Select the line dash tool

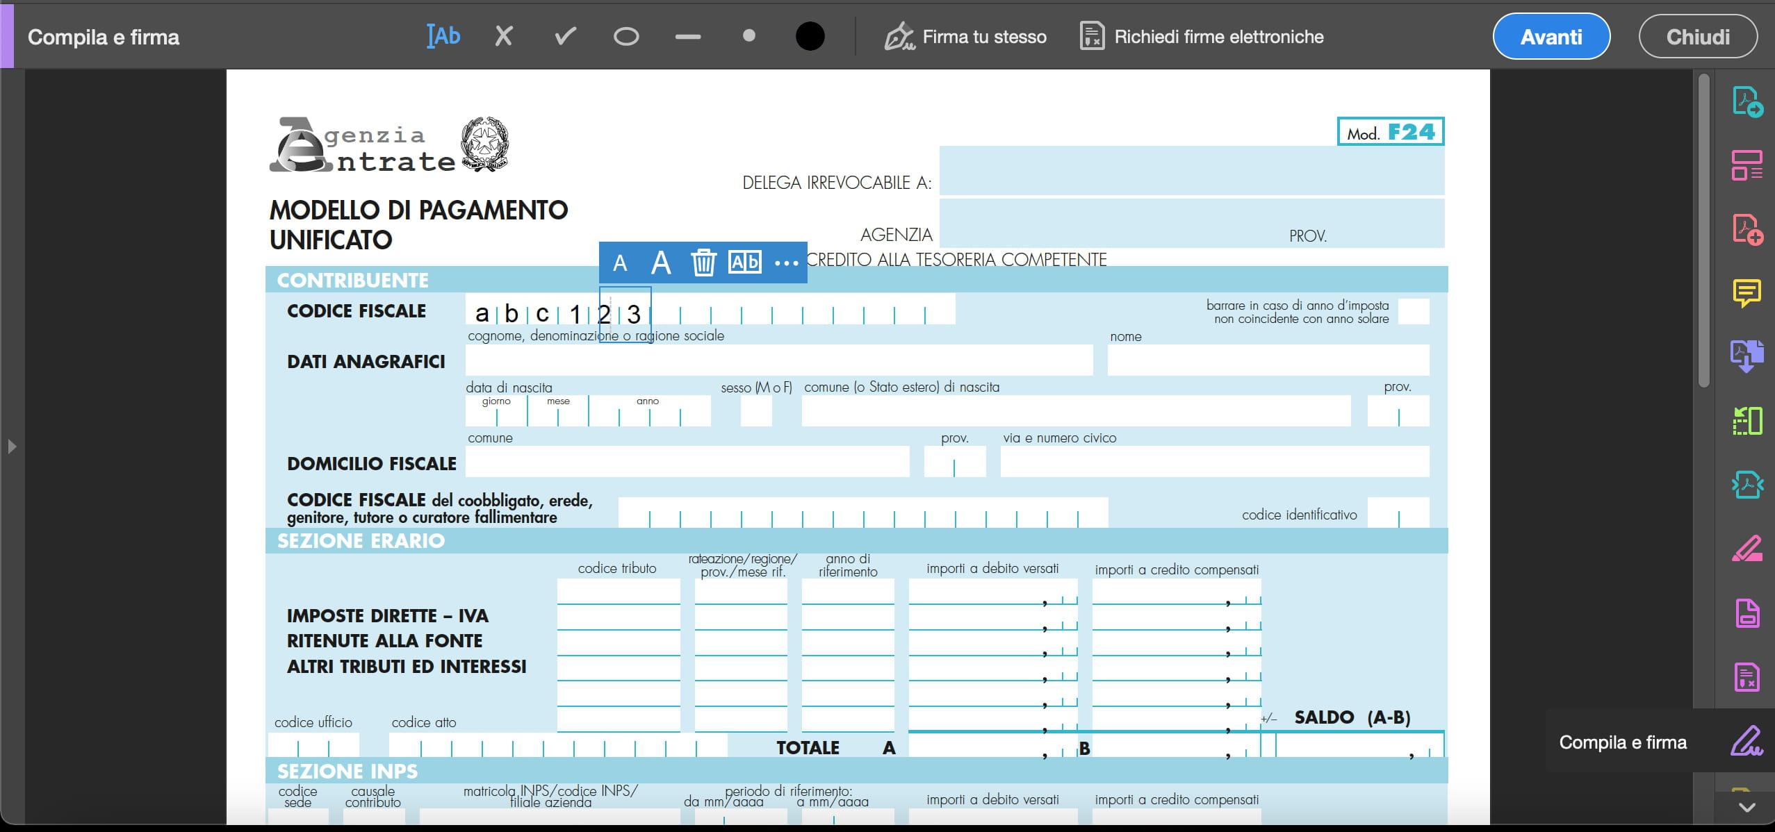687,37
